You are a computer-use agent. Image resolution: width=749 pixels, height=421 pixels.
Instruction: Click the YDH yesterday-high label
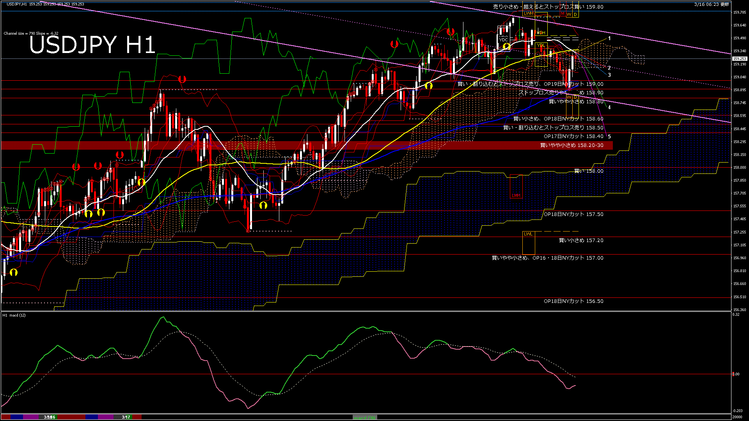click(541, 33)
